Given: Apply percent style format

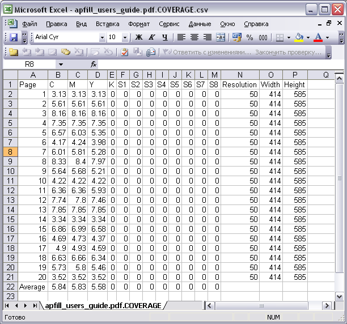Looking at the screenshot, I should tap(249, 37).
